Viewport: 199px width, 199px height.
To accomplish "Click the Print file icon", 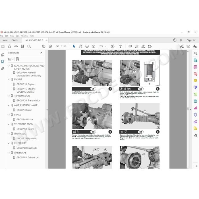I will coord(22,46).
